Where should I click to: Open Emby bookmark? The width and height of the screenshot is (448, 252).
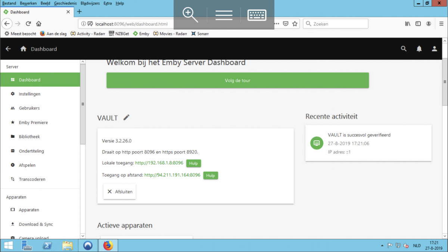point(141,34)
